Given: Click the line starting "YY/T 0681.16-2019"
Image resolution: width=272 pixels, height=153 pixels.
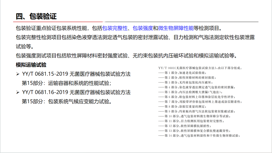Looking at the screenshot, I should [x=76, y=92].
